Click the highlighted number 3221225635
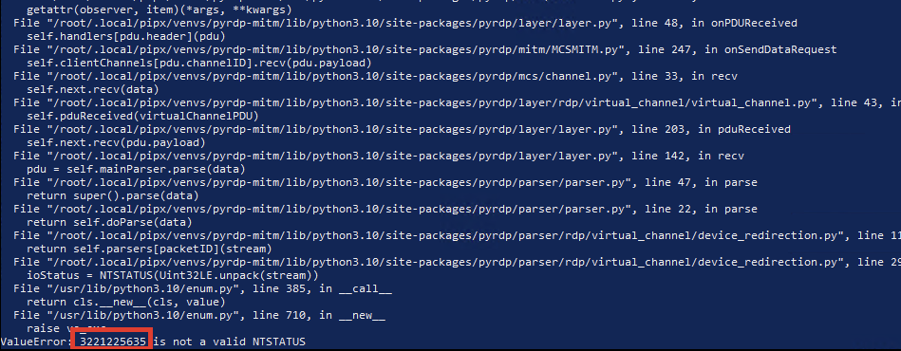Viewport: 901px width, 351px height. [113, 342]
